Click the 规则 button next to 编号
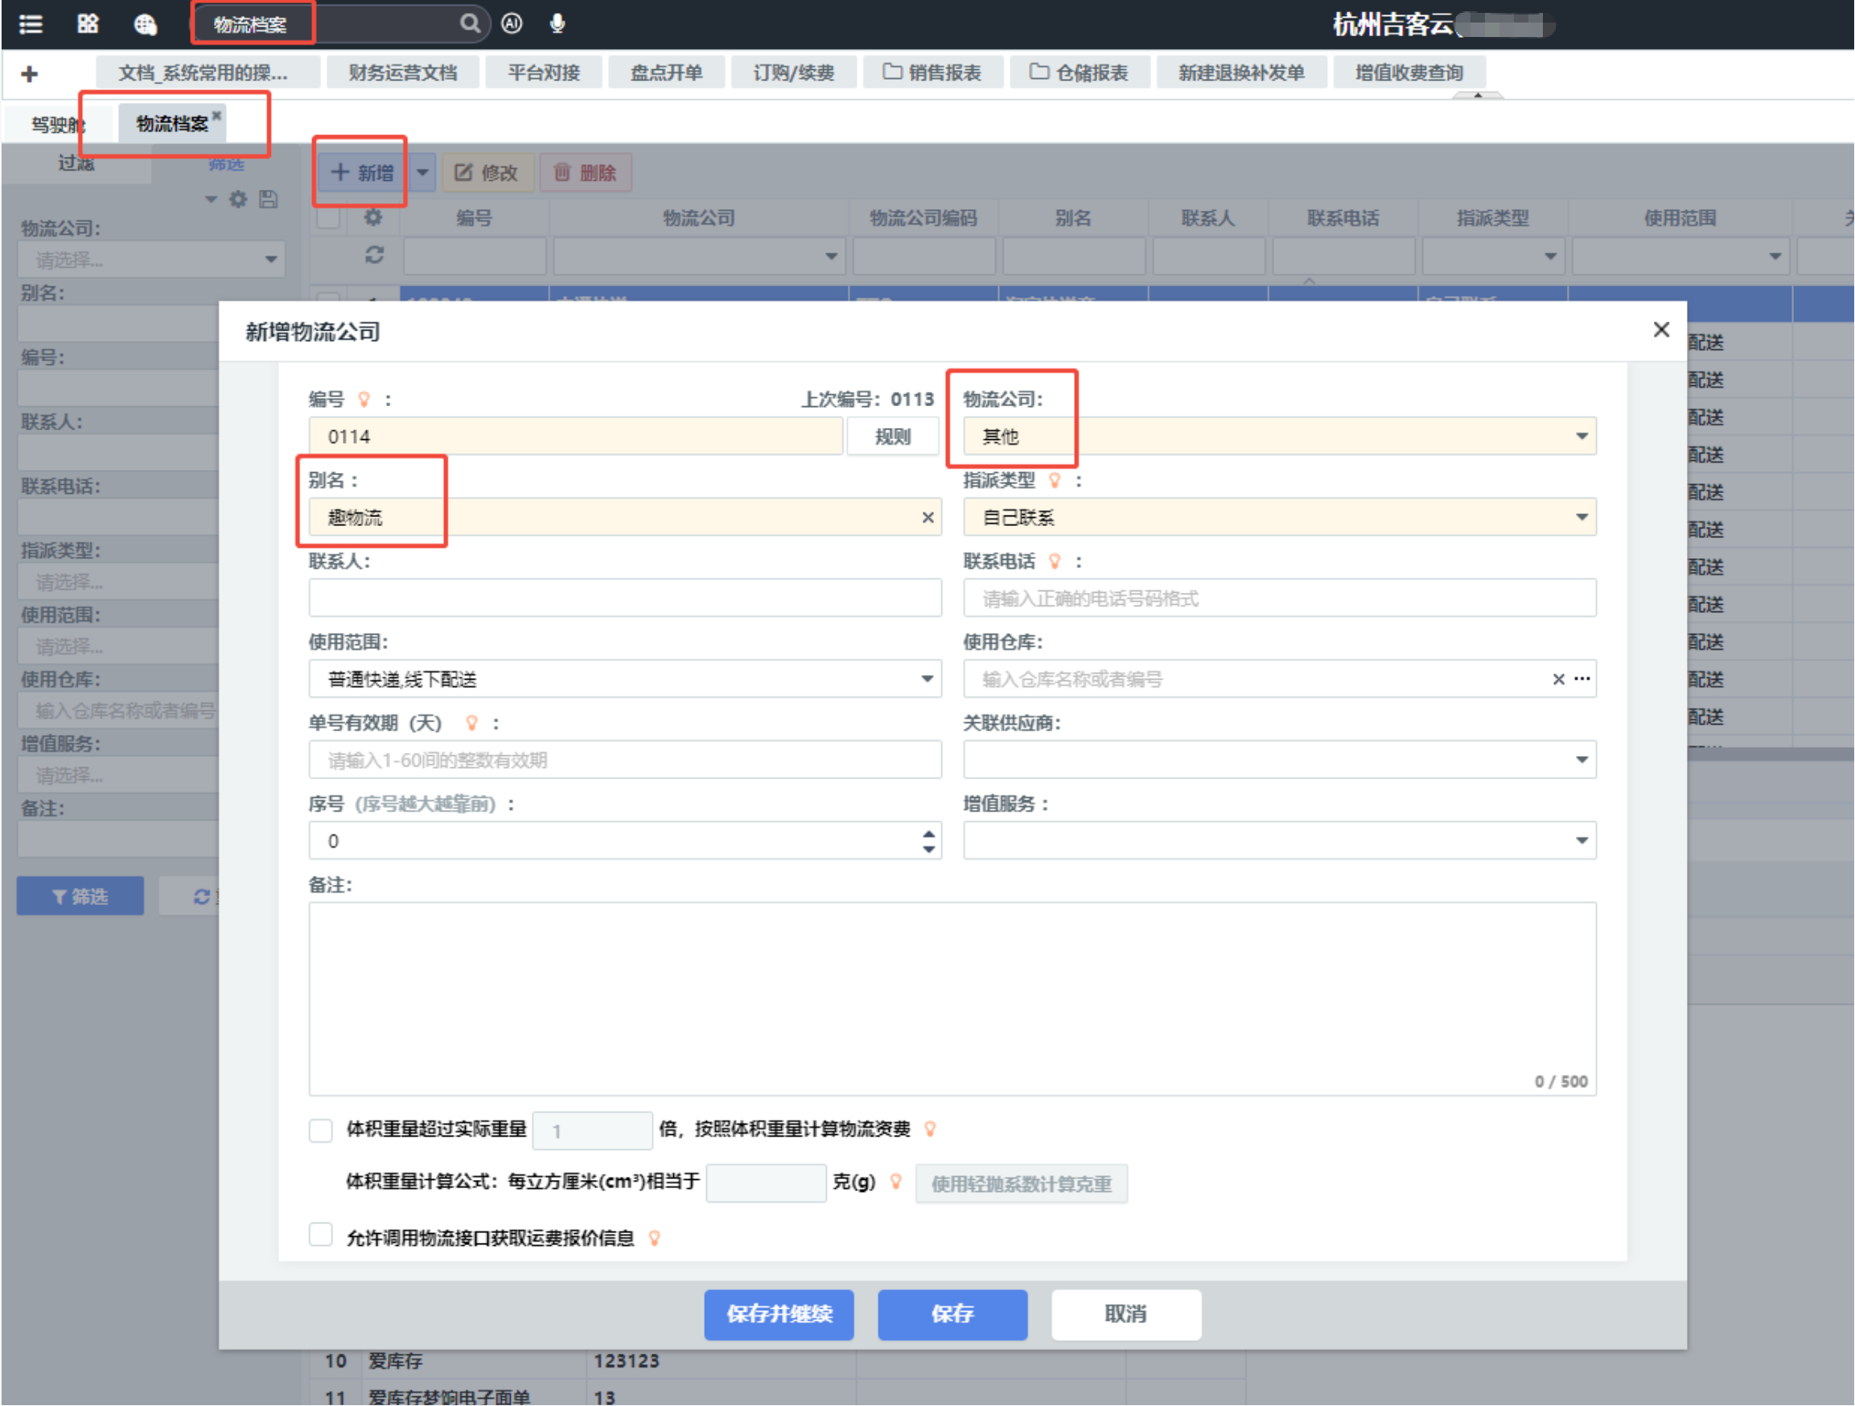 pyautogui.click(x=892, y=437)
